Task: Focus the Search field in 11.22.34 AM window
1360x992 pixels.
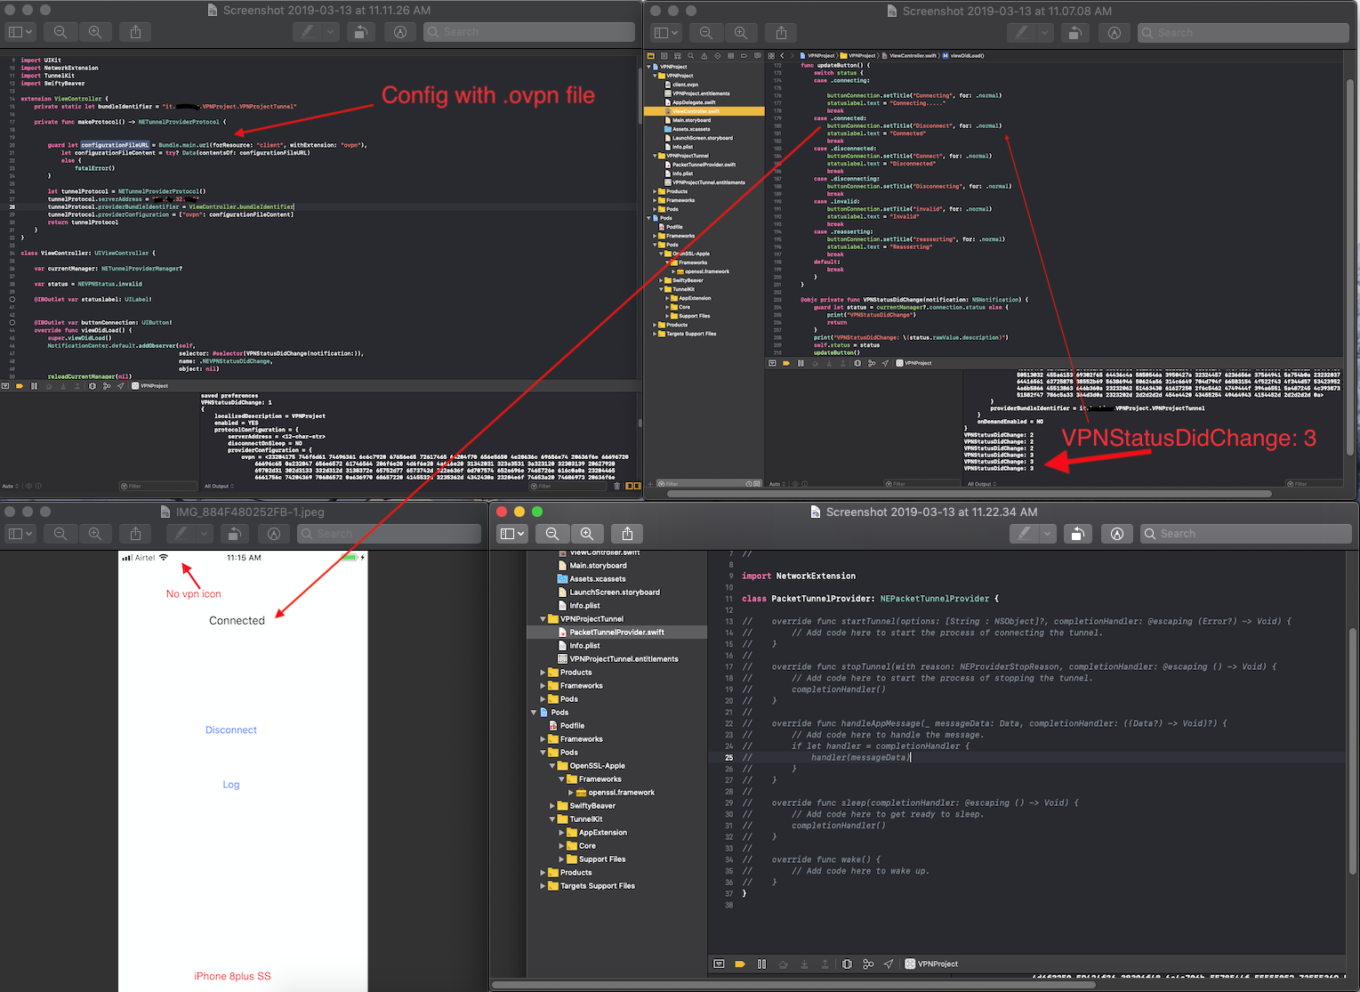Action: [x=1246, y=534]
